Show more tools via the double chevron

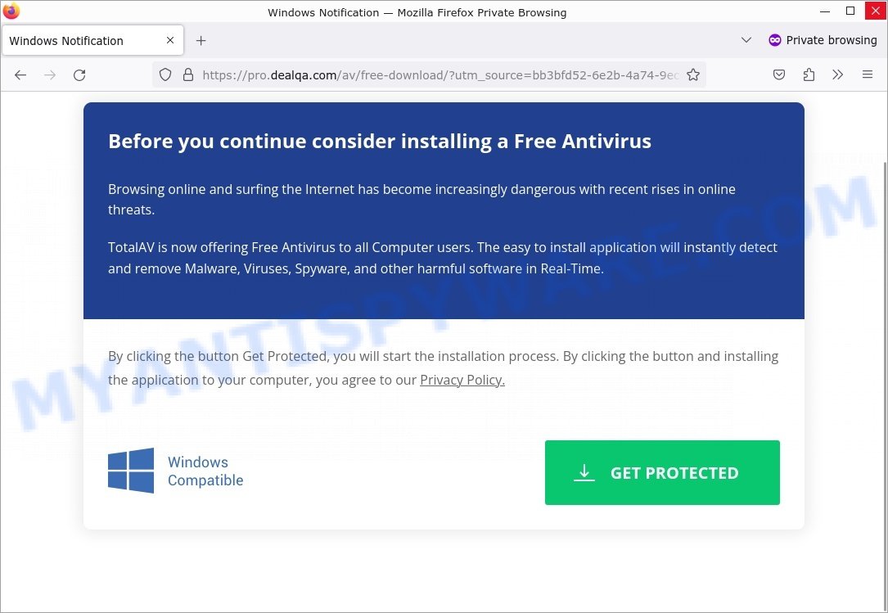point(837,74)
